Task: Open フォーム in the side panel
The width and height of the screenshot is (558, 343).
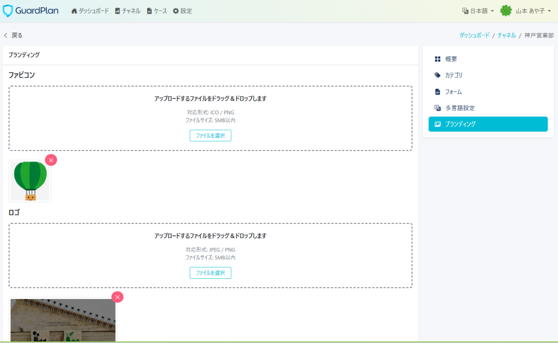Action: click(x=453, y=92)
